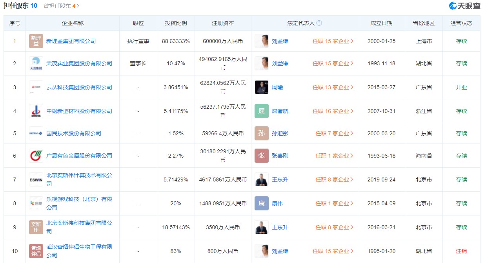Click legal representative name 王东升 in row 7
Image resolution: width=486 pixels, height=271 pixels.
pos(280,179)
